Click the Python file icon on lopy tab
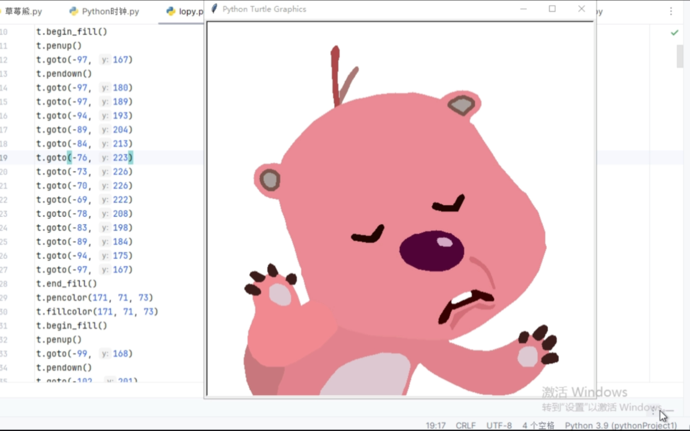 (x=171, y=11)
